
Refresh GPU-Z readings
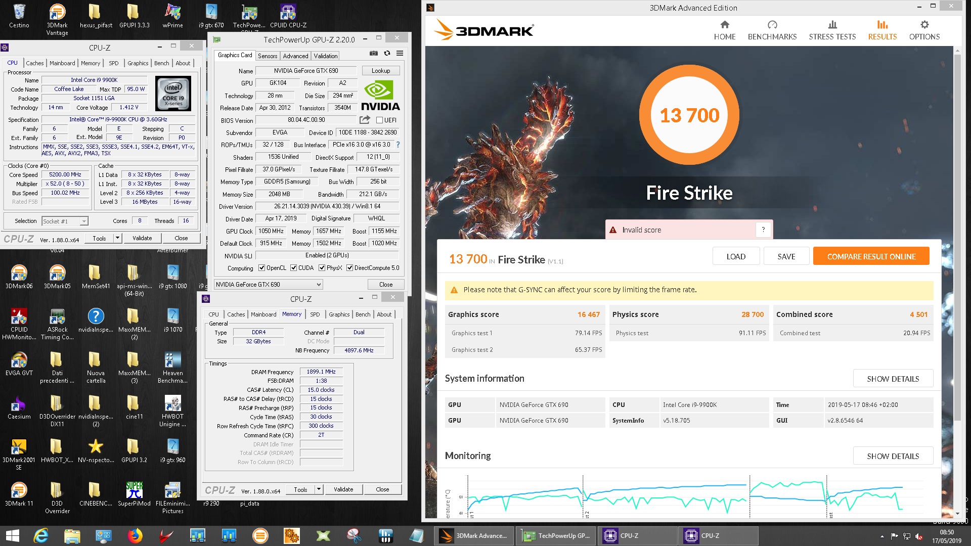(x=387, y=53)
